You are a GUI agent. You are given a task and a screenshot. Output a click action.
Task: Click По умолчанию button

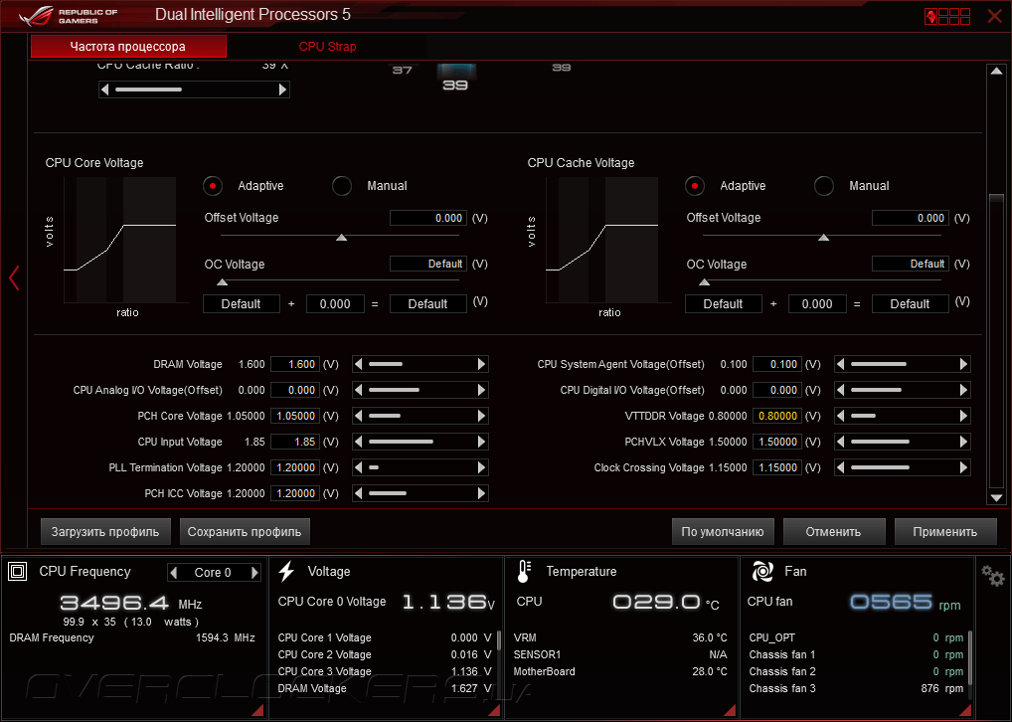pos(723,532)
